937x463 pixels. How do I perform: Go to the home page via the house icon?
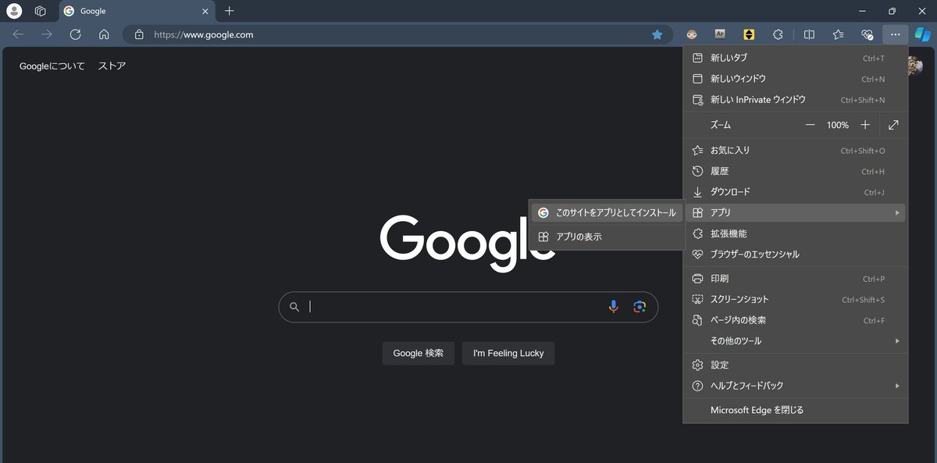[104, 34]
